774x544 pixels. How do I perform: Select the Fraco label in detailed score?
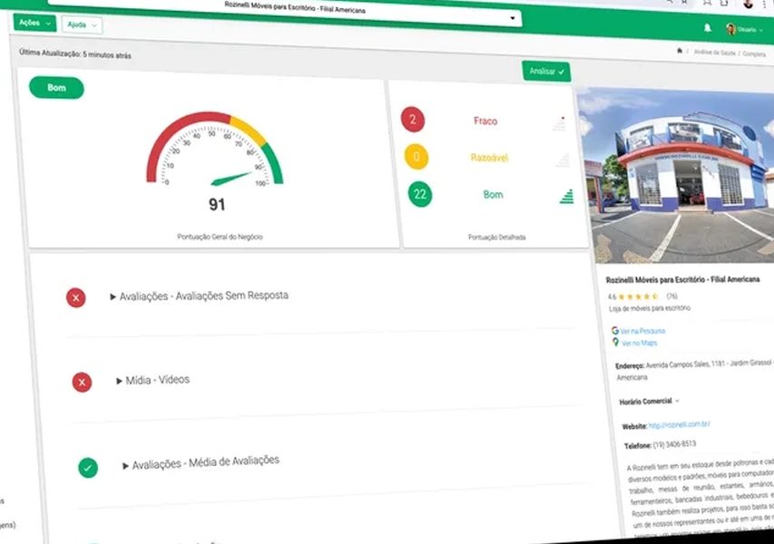[x=485, y=121]
